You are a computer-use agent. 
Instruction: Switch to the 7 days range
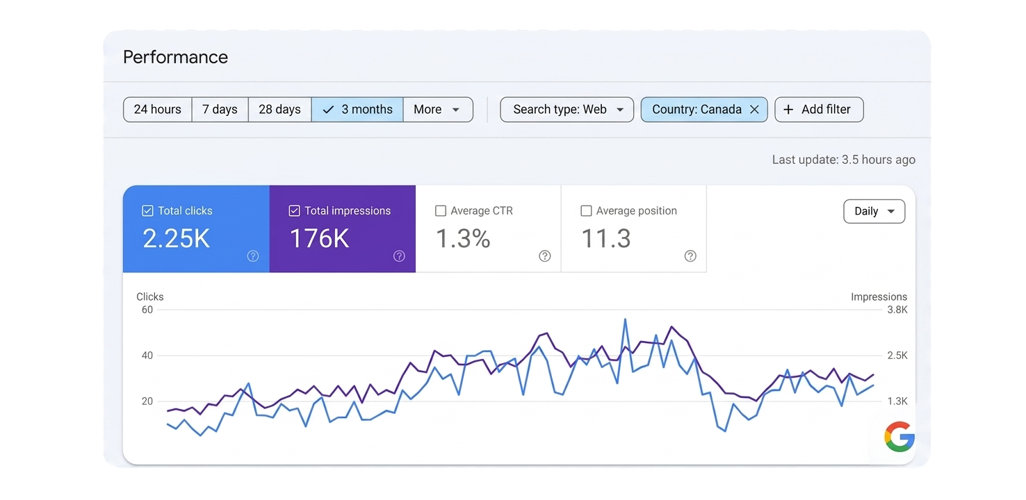point(220,110)
